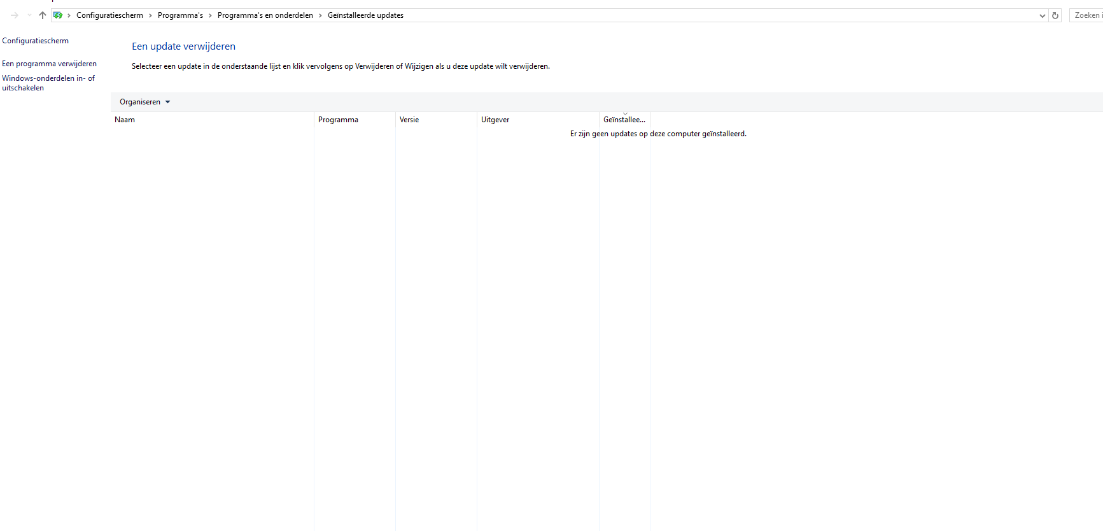
Task: Click the 'Een update verwijderen' heading
Action: pos(183,46)
